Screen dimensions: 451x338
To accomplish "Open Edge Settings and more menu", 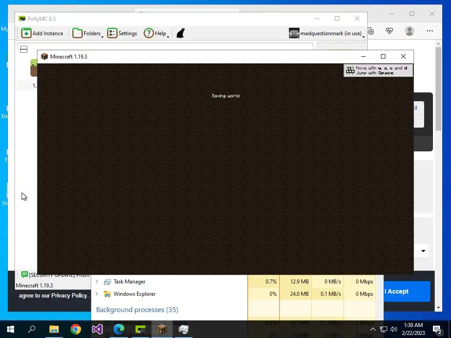I will click(x=430, y=31).
